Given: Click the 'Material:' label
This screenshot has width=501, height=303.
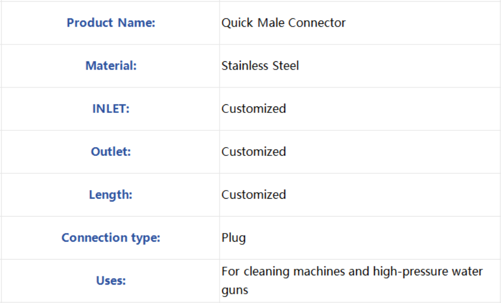Looking at the screenshot, I should pyautogui.click(x=111, y=66).
